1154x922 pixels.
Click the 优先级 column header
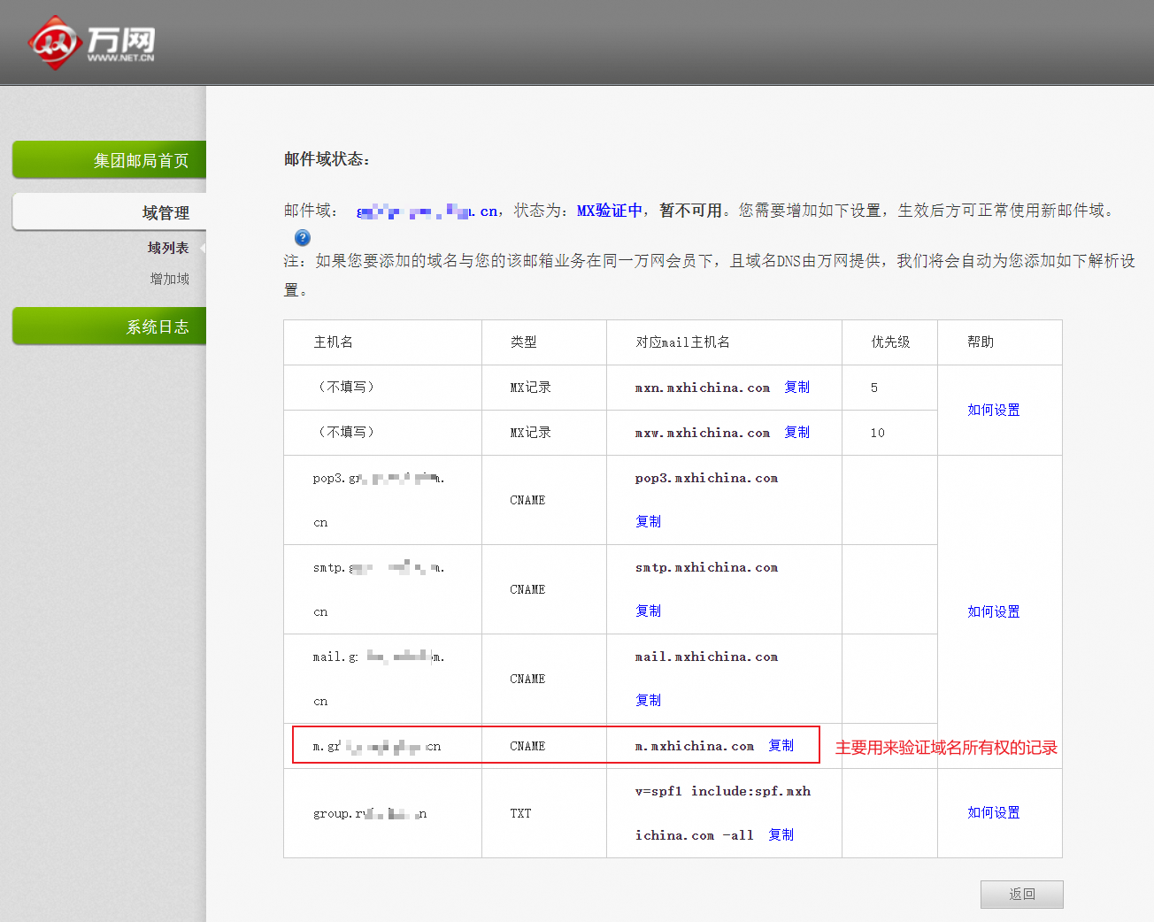tap(890, 342)
